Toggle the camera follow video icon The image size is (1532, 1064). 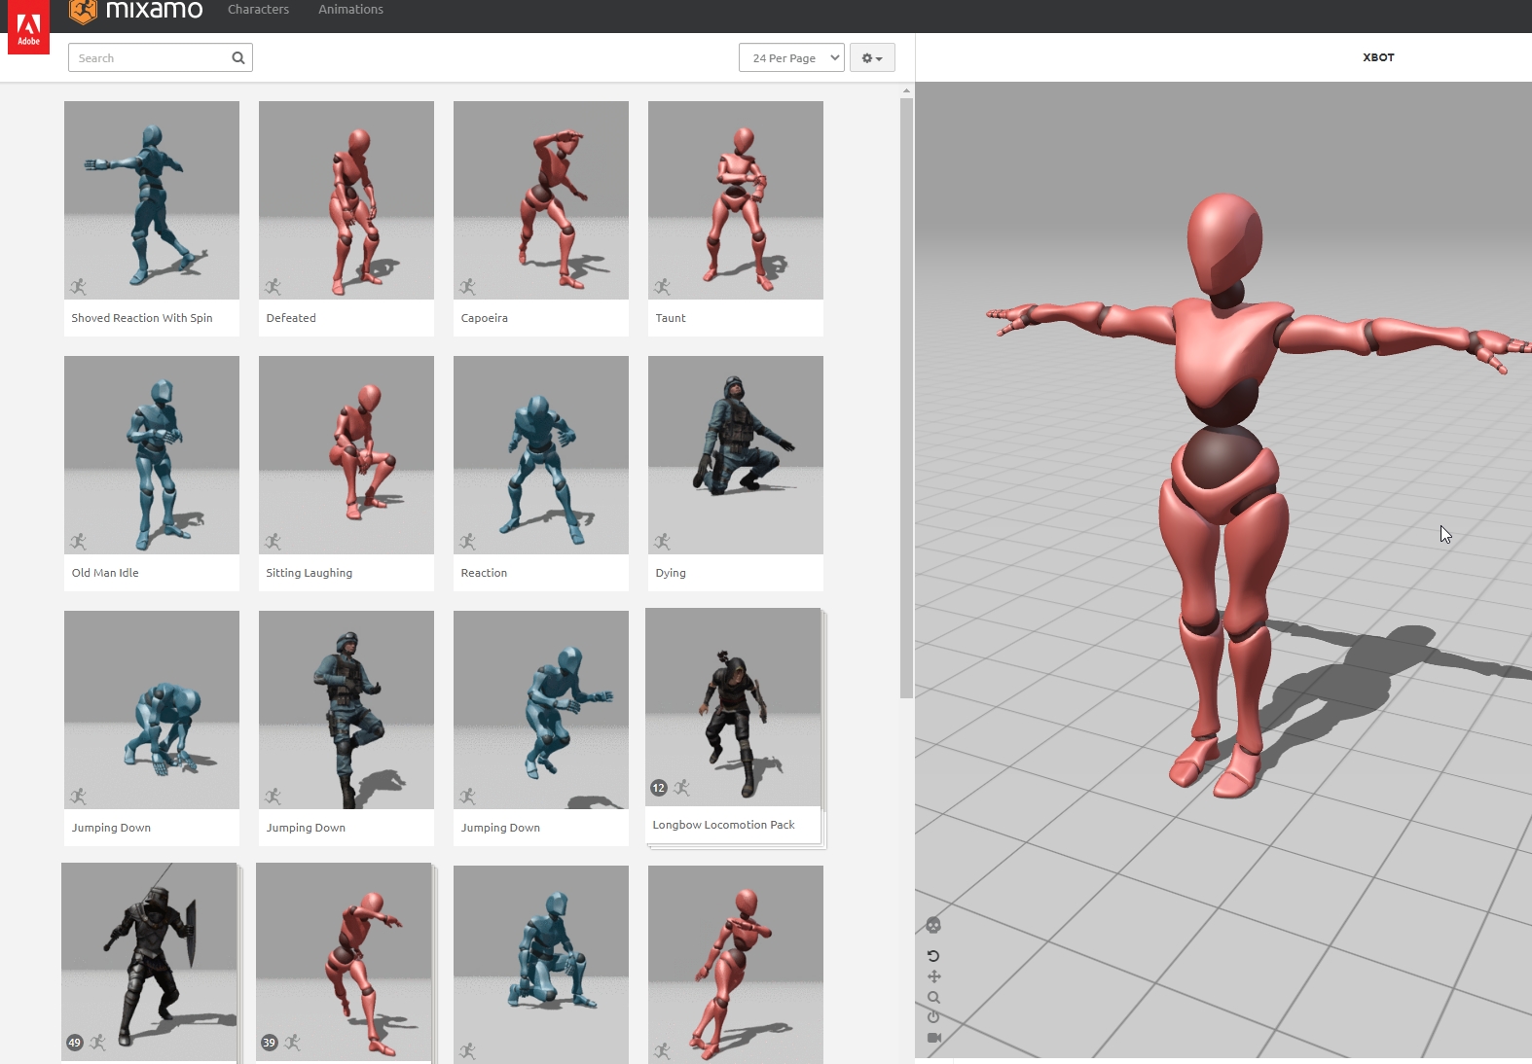(x=934, y=1038)
